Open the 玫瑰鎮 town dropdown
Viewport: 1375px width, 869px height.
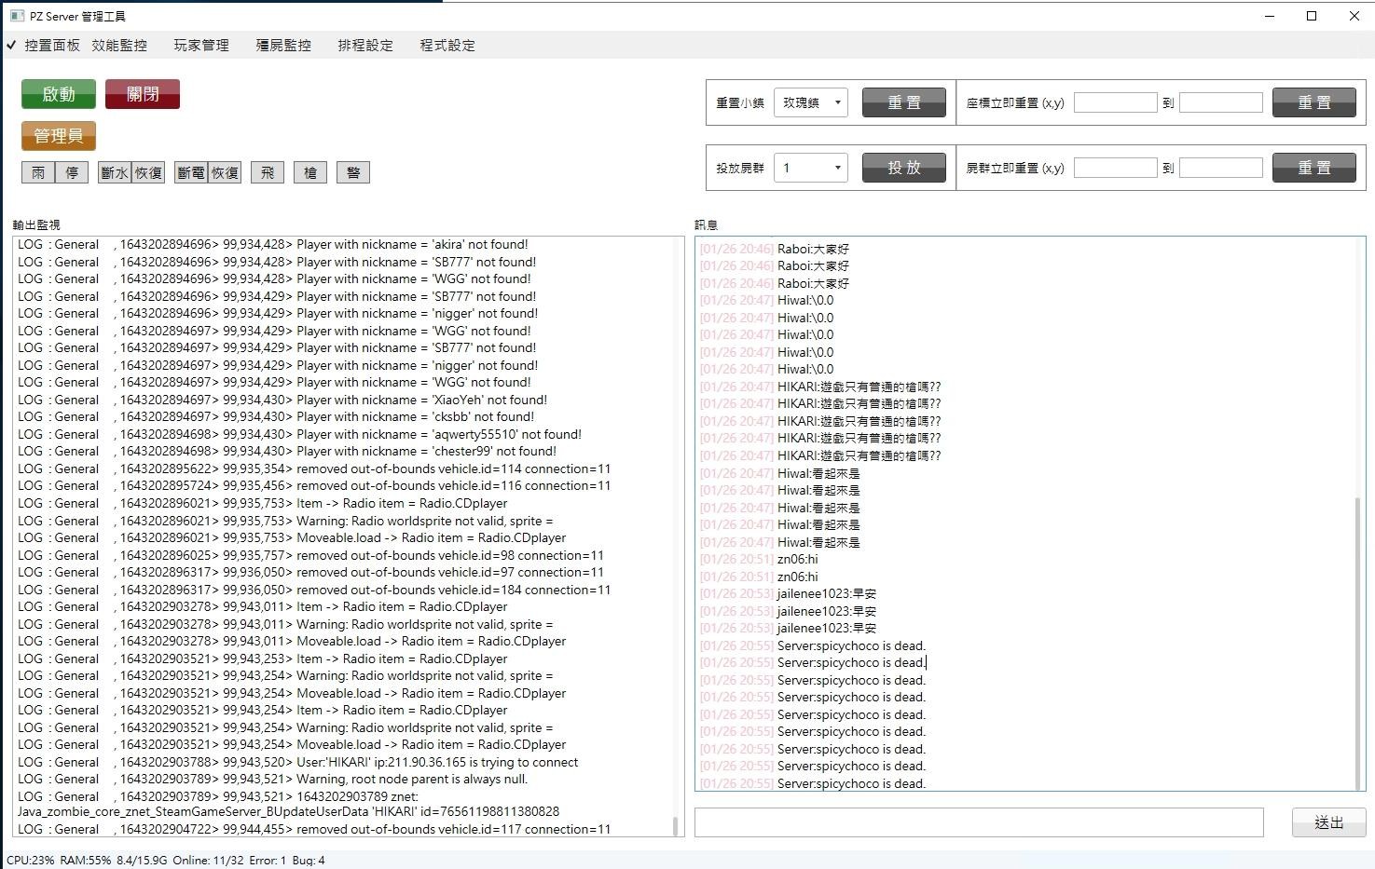point(810,102)
